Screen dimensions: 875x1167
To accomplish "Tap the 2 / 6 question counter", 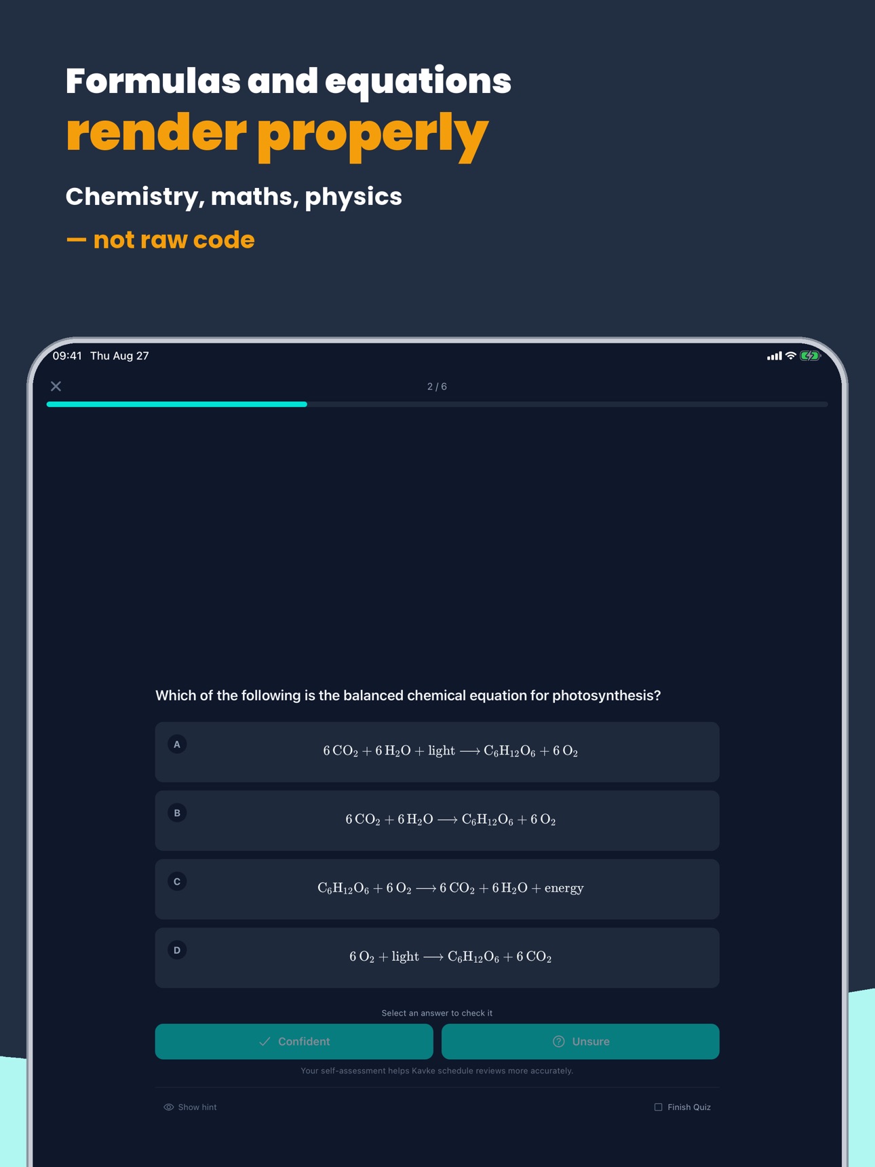I will pyautogui.click(x=437, y=386).
